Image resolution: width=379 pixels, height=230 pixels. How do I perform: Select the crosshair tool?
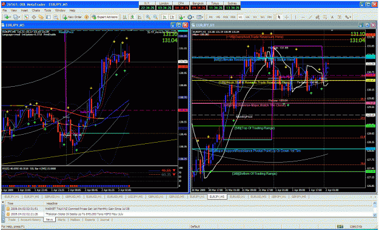point(287,17)
